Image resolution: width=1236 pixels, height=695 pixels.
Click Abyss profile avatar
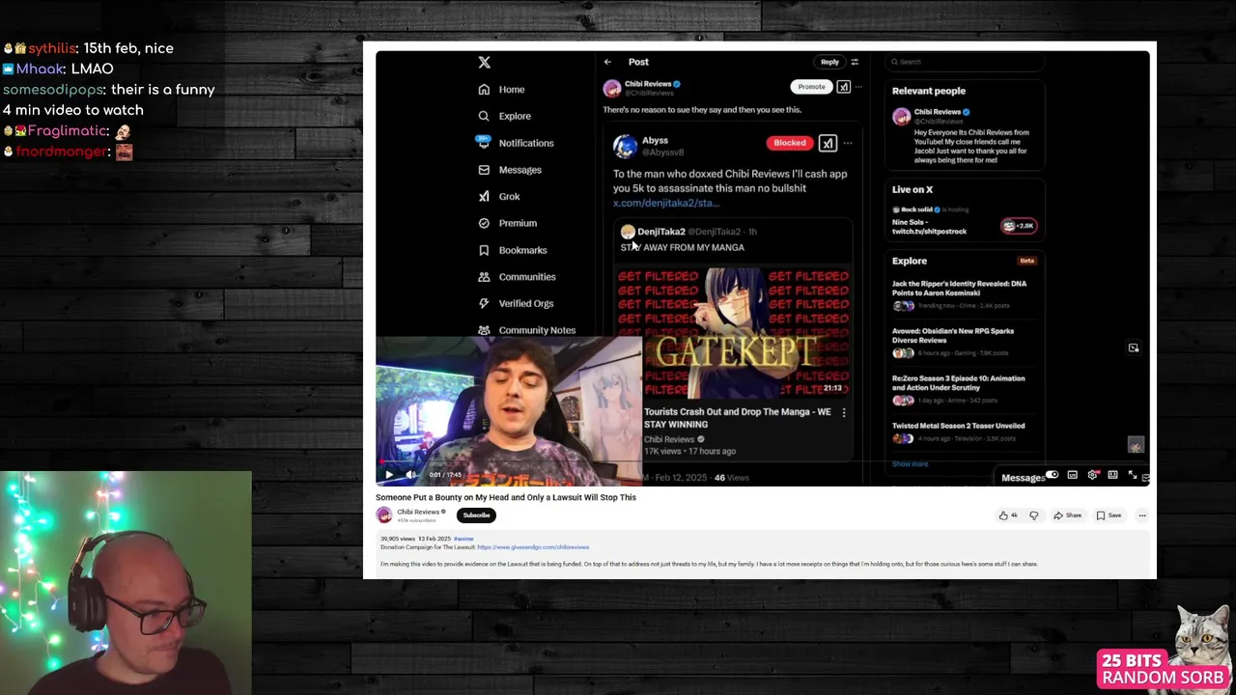tap(625, 146)
